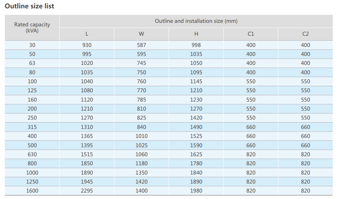The image size is (337, 199).
Task: Click the 30 kVA rated capacity cell
Action: 32,45
